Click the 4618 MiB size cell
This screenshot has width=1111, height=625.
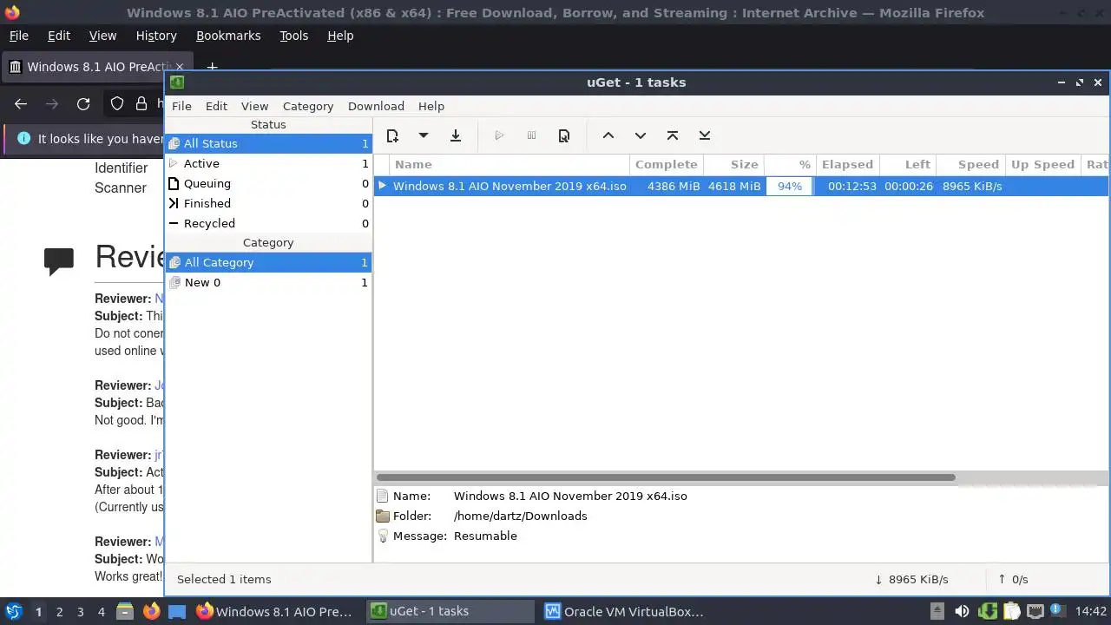pyautogui.click(x=734, y=186)
